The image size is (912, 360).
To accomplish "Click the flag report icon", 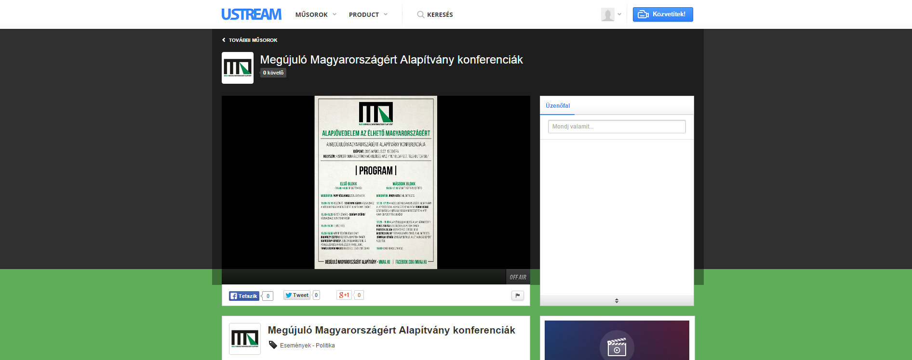I will click(x=518, y=296).
